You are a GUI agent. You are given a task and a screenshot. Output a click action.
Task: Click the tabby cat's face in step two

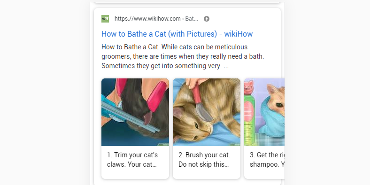point(193,125)
